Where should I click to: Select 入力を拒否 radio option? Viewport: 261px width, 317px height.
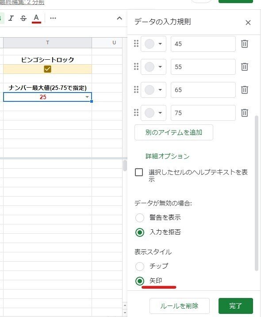pos(140,232)
